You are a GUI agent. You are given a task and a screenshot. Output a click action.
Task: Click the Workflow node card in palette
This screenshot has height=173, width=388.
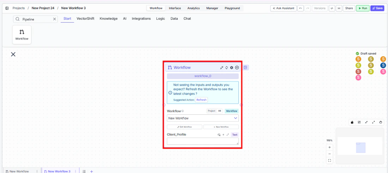click(x=22, y=35)
